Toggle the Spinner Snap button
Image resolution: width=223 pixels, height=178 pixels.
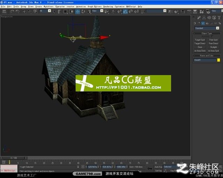point(137,11)
